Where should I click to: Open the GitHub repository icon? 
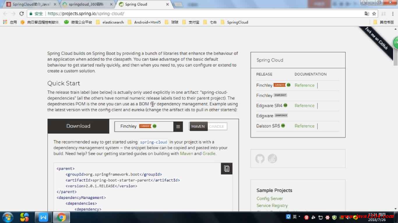pyautogui.click(x=260, y=159)
